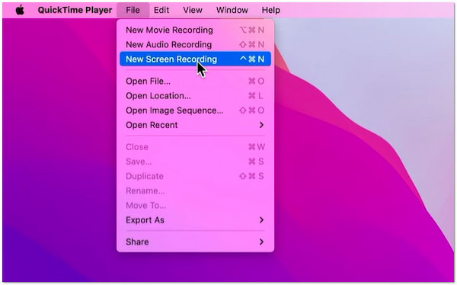The image size is (457, 285).
Task: Open the Edit menu
Action: tap(161, 10)
